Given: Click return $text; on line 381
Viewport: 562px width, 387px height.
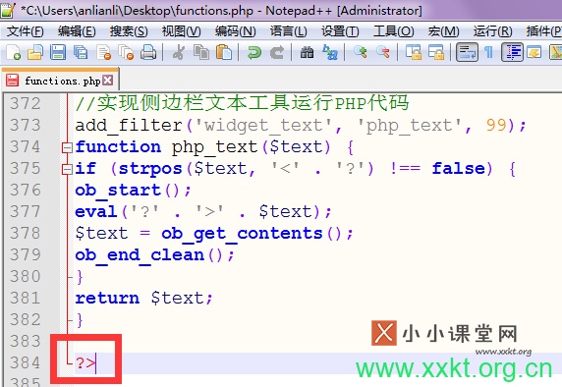Looking at the screenshot, I should [x=143, y=299].
